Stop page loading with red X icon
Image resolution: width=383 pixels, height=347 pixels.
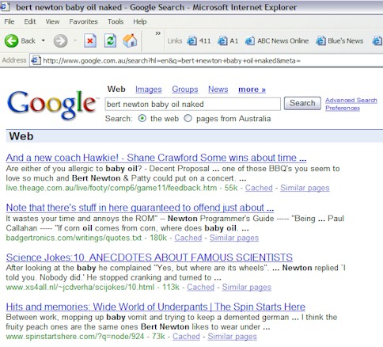90,41
